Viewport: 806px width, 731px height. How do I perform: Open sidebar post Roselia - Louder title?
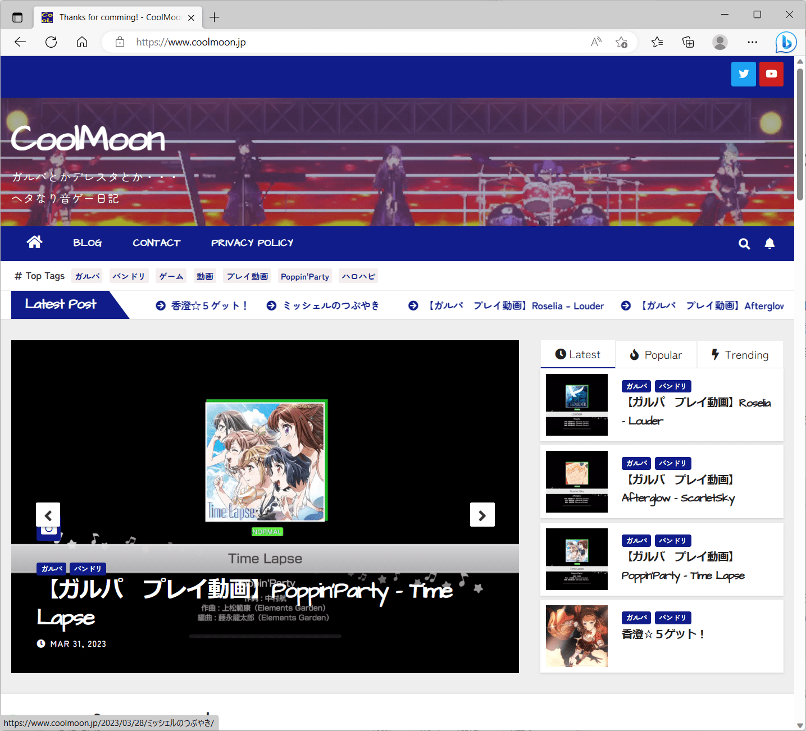pyautogui.click(x=696, y=412)
